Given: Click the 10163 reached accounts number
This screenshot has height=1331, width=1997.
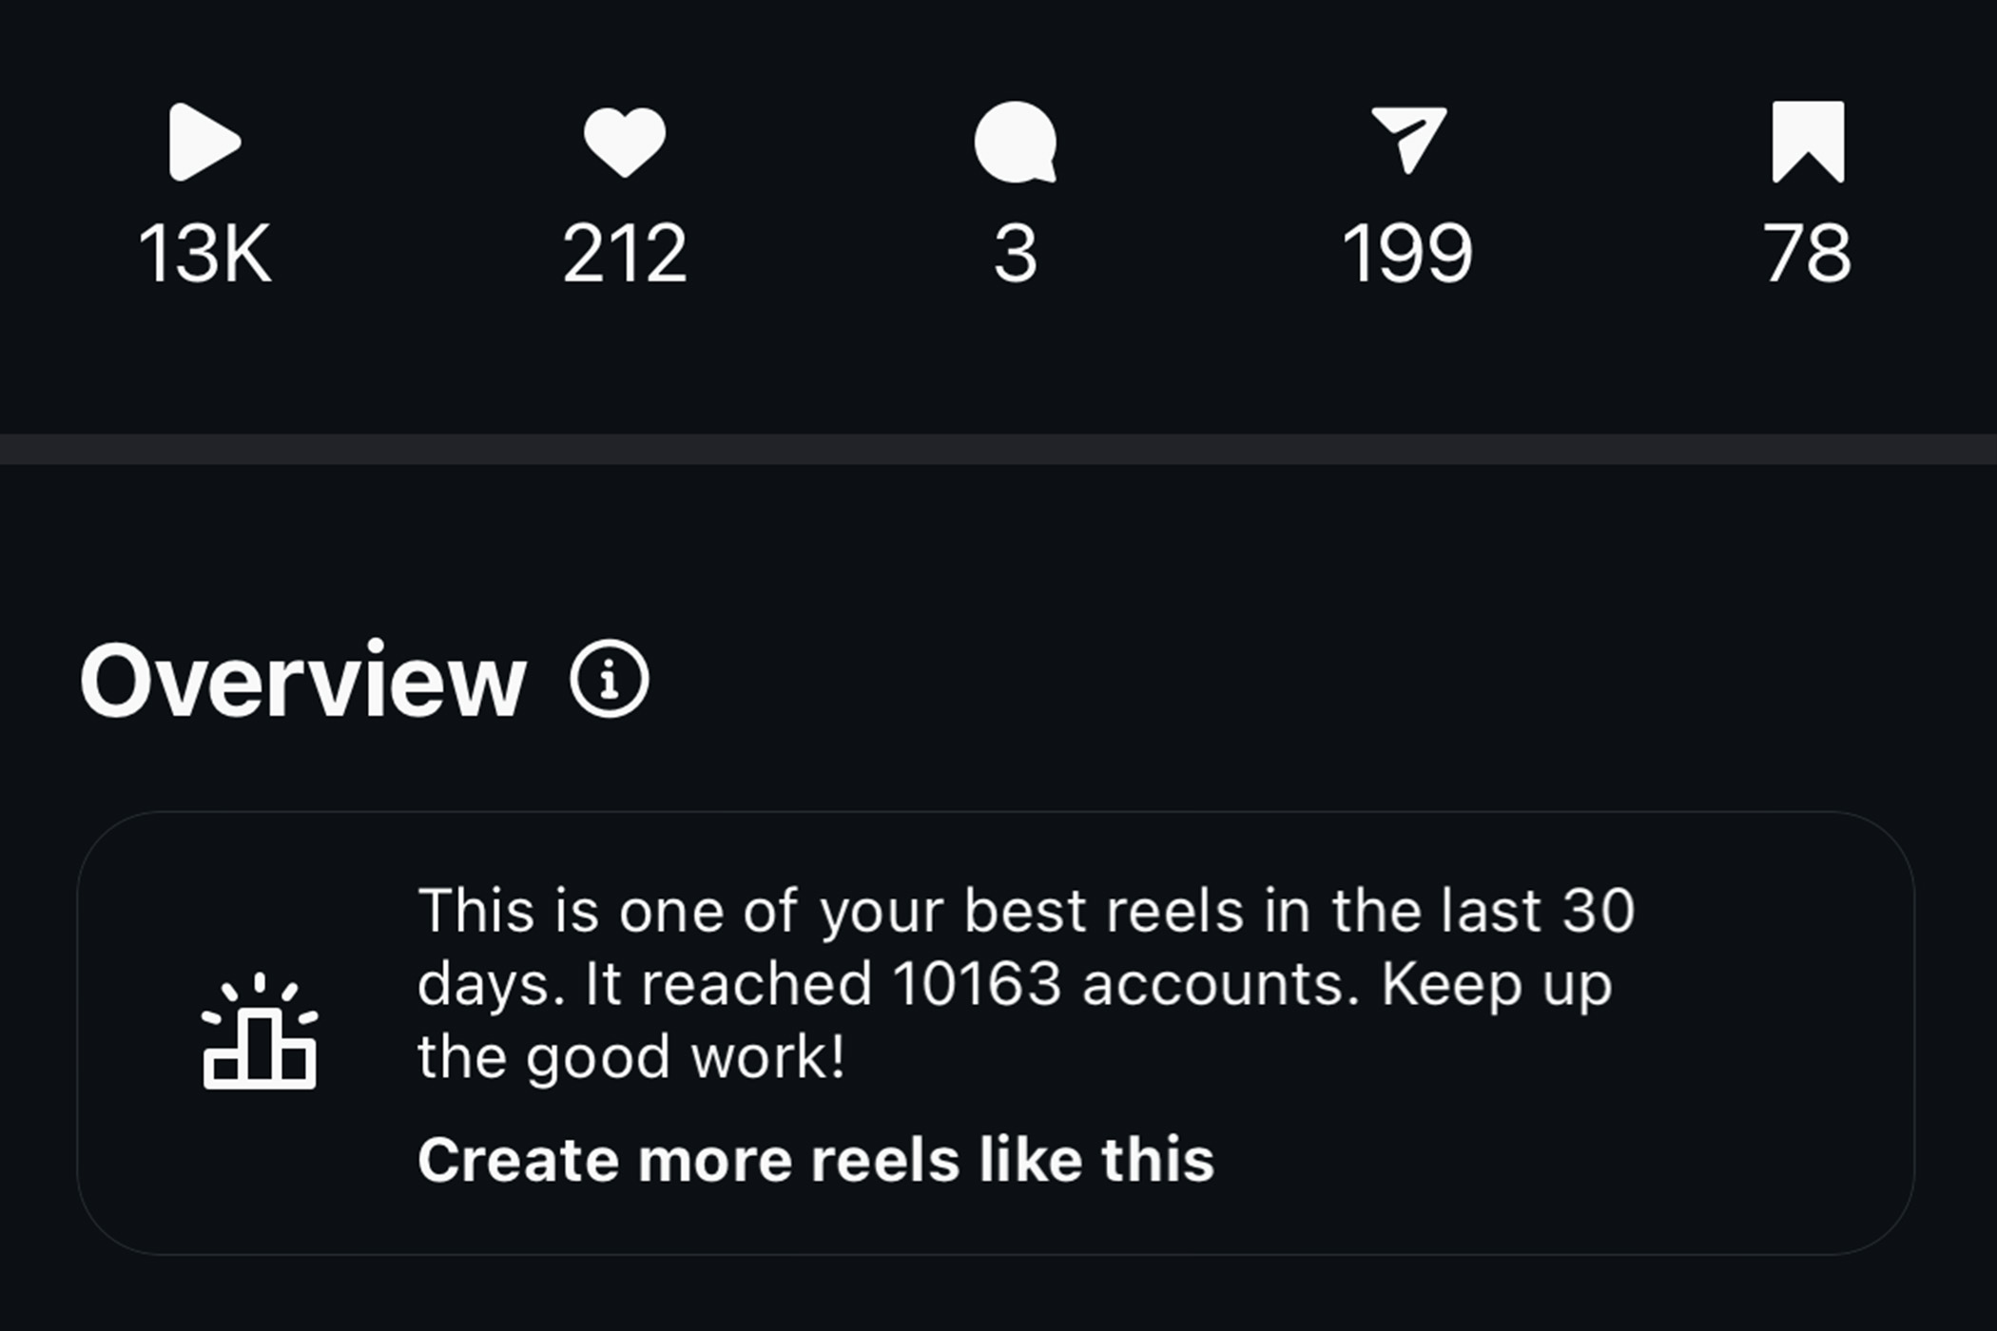Looking at the screenshot, I should click(977, 983).
